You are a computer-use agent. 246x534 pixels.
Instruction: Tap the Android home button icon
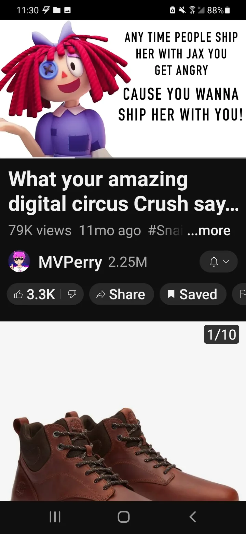(x=123, y=517)
